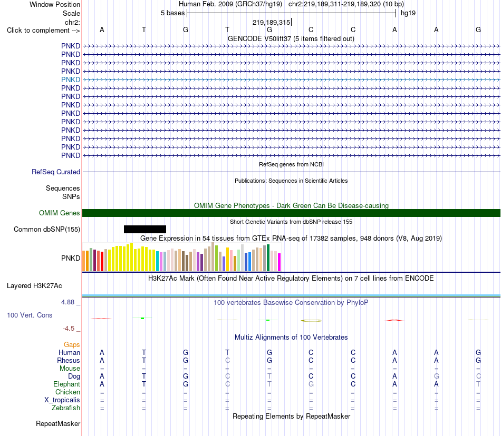Image resolution: width=501 pixels, height=436 pixels.
Task: Click 'Repeating Elements by RepeatMasker' title
Action: pos(291,416)
